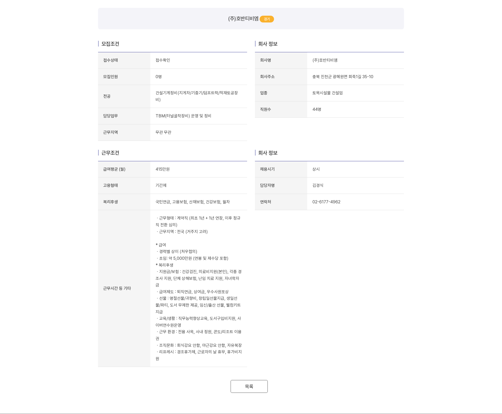Select the 415만원 salary value

coord(163,169)
